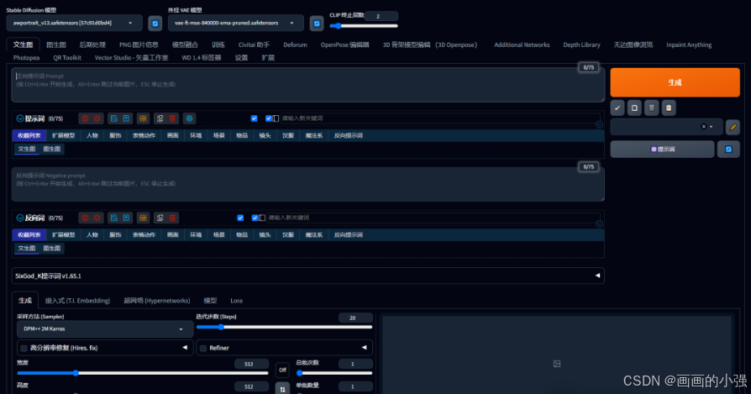Adjust the CLIP 终止层数 slider
The height and width of the screenshot is (394, 751).
tap(364, 26)
